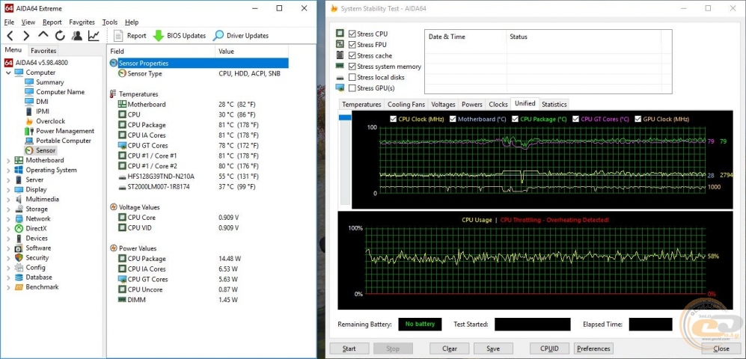Select the Summary tree item
This screenshot has height=359, width=746.
(49, 82)
